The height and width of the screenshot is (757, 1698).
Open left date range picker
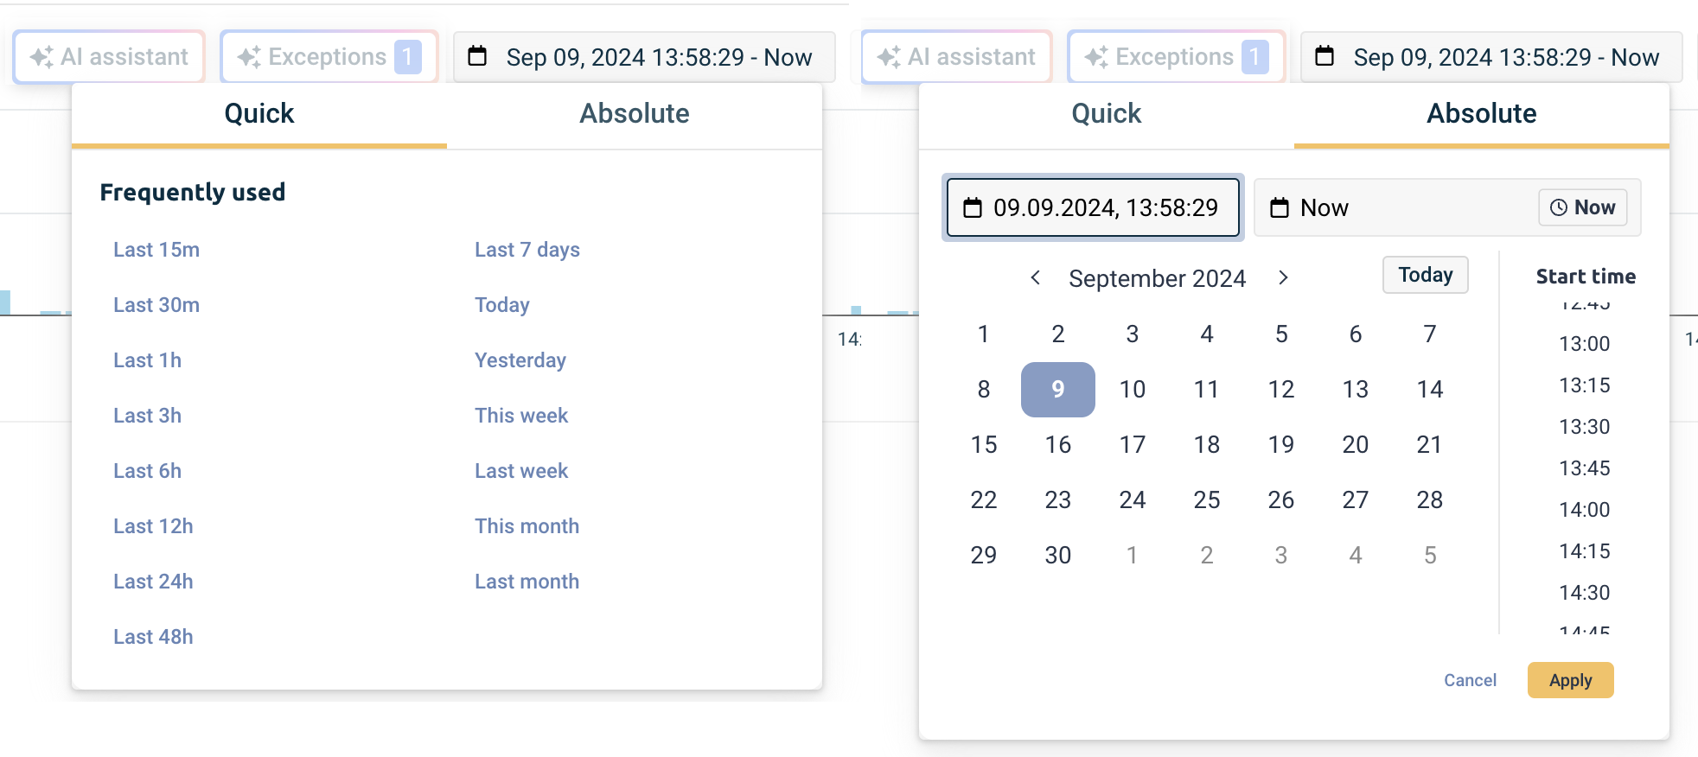tap(644, 57)
